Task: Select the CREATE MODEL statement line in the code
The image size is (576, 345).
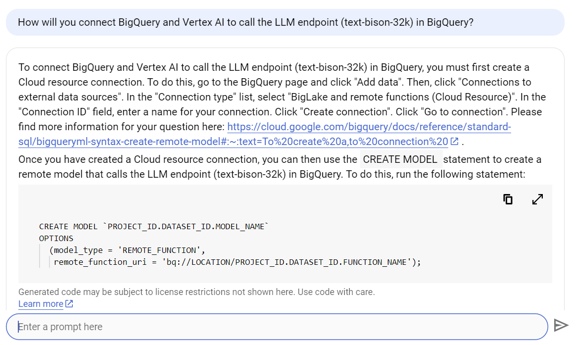Action: [x=154, y=226]
